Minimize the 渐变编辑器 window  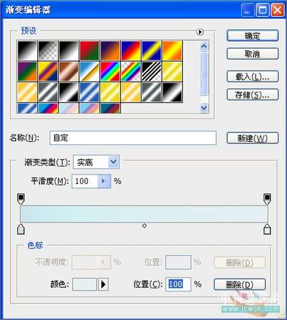coord(248,10)
